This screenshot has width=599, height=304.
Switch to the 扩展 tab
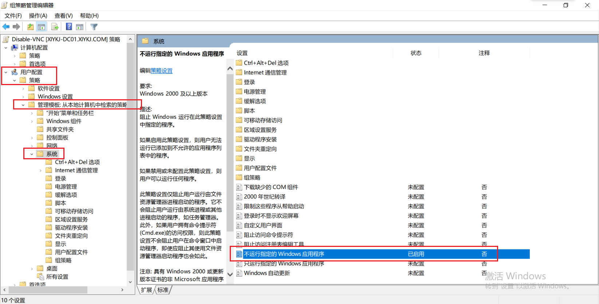click(146, 290)
